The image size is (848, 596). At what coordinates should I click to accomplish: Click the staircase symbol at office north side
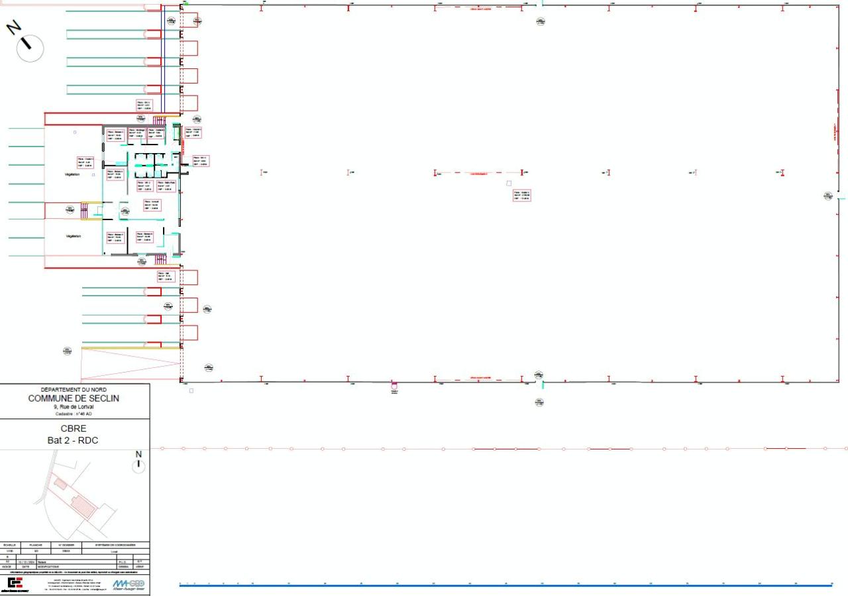coord(159,119)
